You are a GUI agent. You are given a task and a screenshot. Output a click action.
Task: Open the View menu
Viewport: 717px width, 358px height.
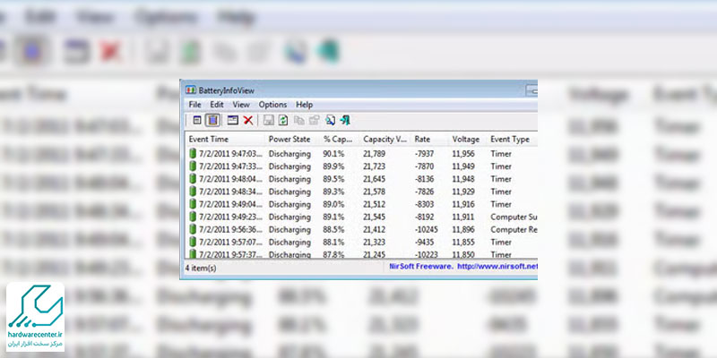pyautogui.click(x=240, y=105)
